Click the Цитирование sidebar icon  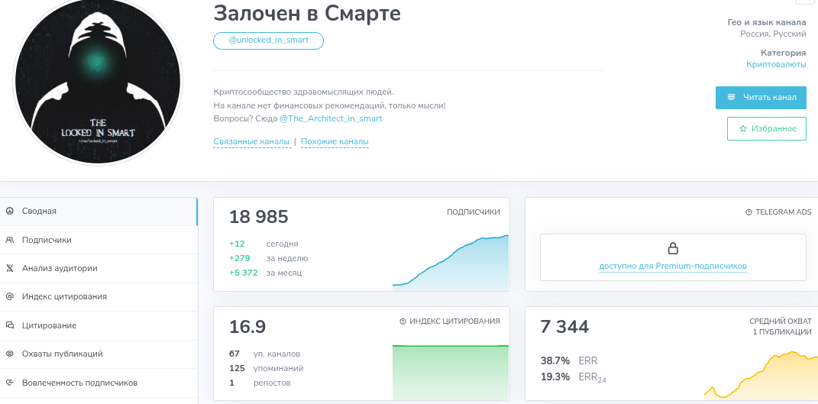point(9,325)
